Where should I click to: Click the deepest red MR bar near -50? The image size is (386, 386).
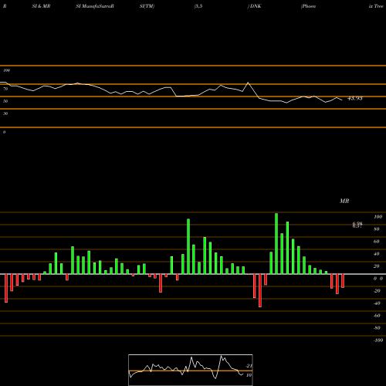click(260, 290)
